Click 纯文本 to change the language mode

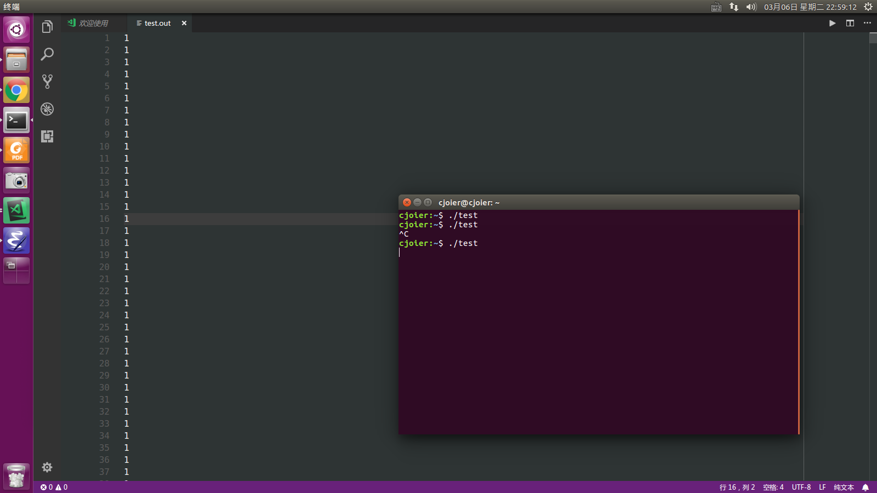click(x=844, y=487)
